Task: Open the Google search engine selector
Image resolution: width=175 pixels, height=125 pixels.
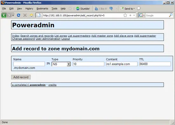Action: [142, 15]
